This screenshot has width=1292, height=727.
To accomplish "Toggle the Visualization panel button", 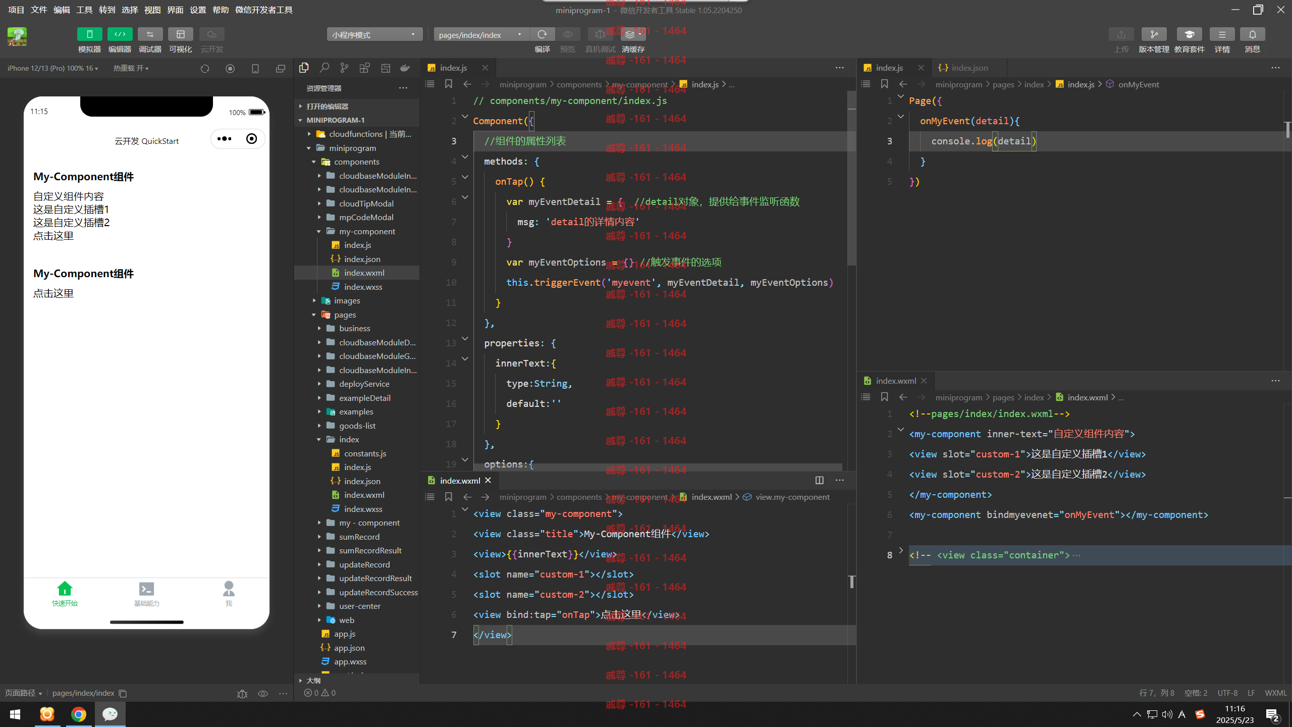I will 180,34.
